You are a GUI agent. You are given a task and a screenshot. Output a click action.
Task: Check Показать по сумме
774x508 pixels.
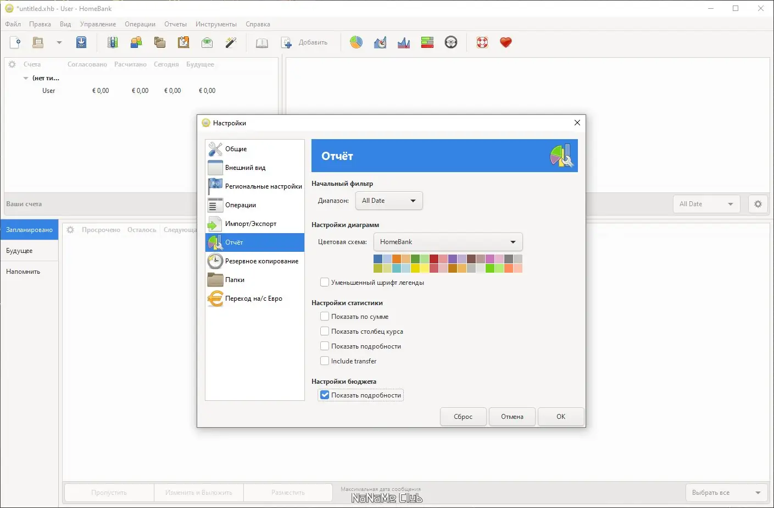click(x=325, y=316)
